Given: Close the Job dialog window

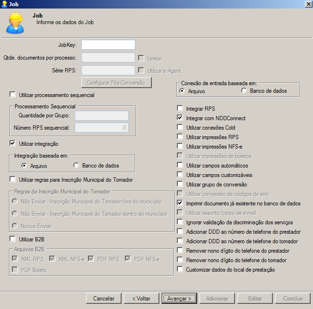Looking at the screenshot, I should point(308,4).
